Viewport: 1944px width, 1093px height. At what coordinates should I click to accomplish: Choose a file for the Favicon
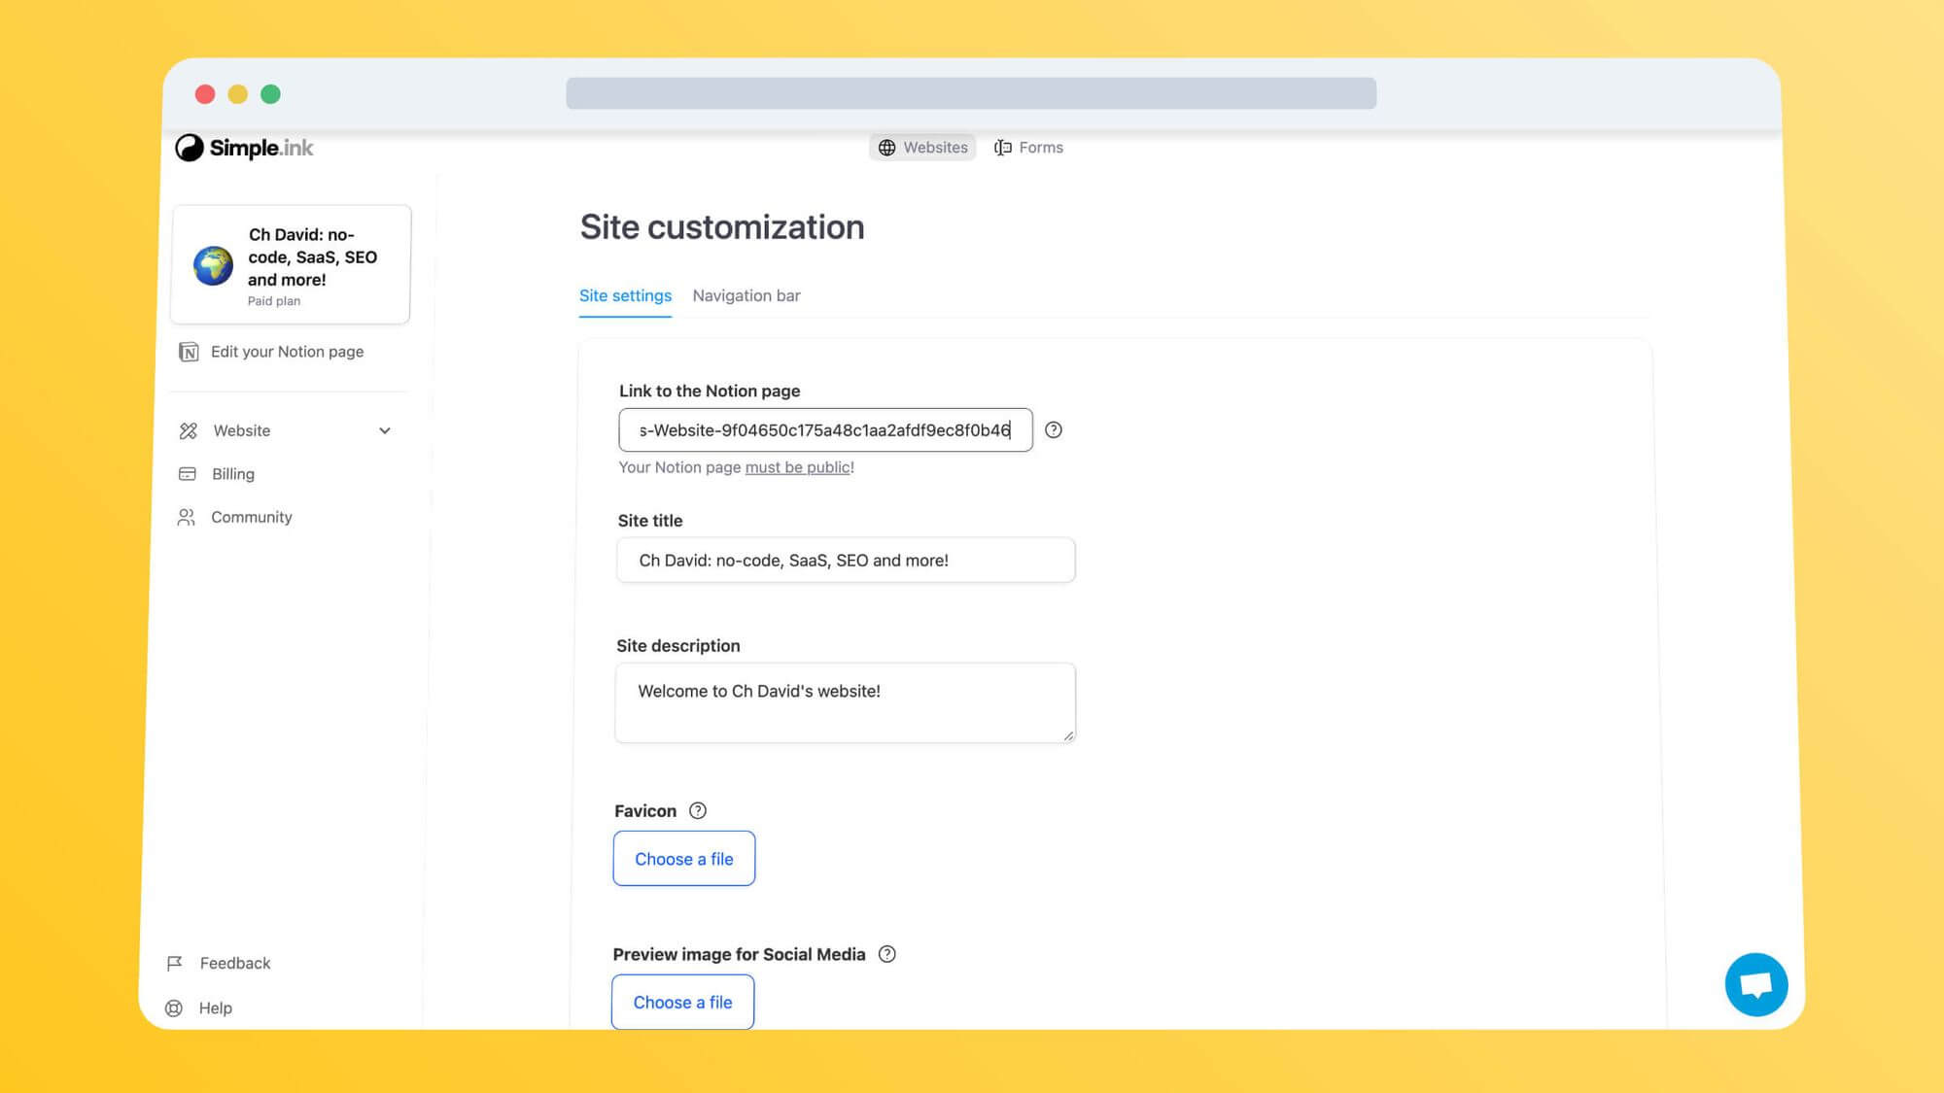pyautogui.click(x=683, y=859)
